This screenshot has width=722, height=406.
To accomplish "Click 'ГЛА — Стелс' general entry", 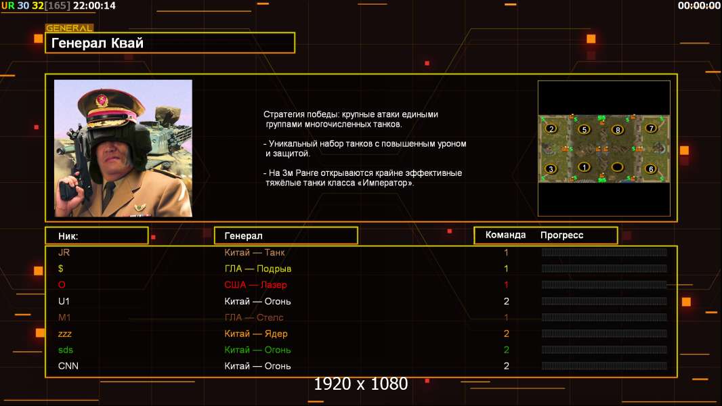I will click(x=254, y=317).
